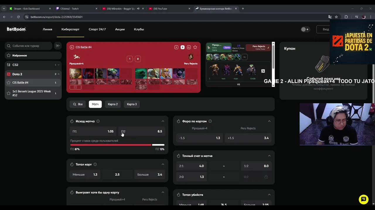Image resolution: width=375 pixels, height=210 pixels.
Task: Open the browser extensions puzzle icon
Action: [x=346, y=17]
